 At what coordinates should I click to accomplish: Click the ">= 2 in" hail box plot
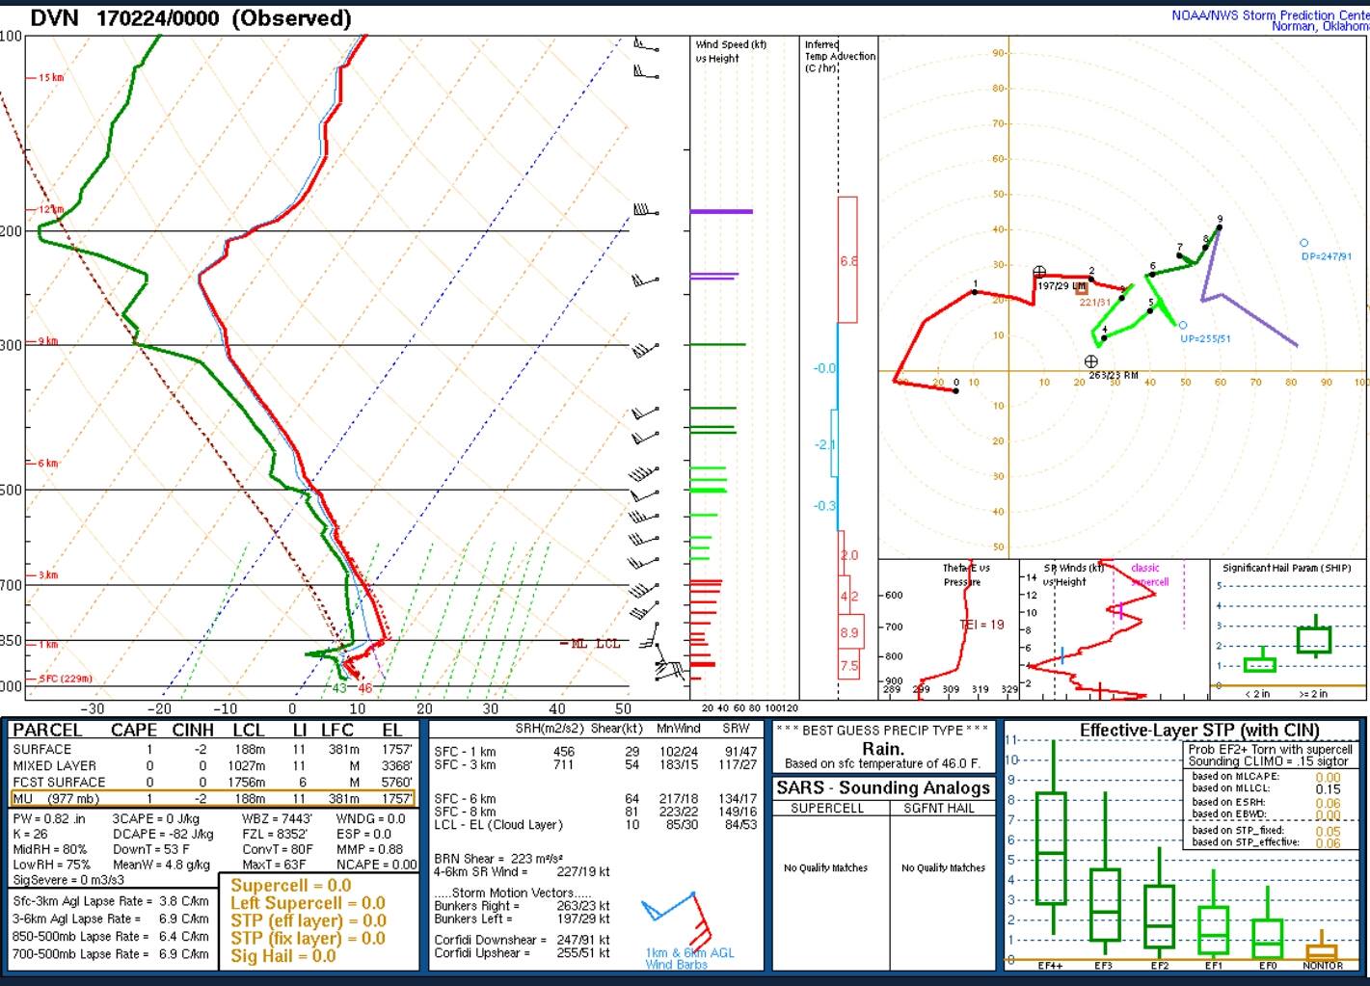(1314, 637)
